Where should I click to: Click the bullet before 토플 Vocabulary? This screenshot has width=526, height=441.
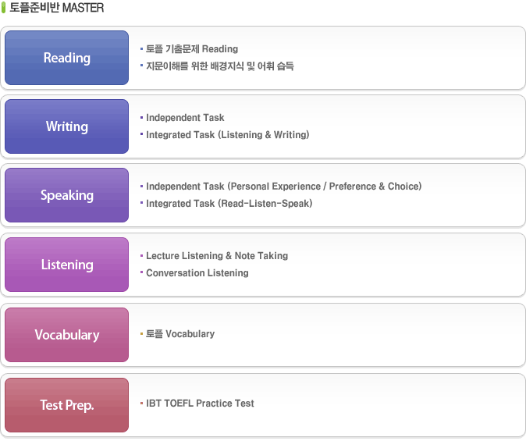click(x=141, y=334)
